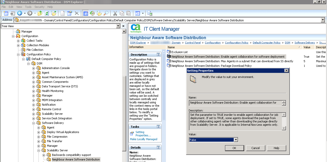Click the Paste clipboard icon

pos(129,13)
